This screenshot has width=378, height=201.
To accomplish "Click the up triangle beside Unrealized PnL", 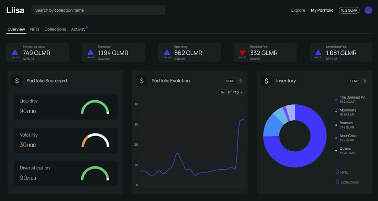I will [318, 52].
